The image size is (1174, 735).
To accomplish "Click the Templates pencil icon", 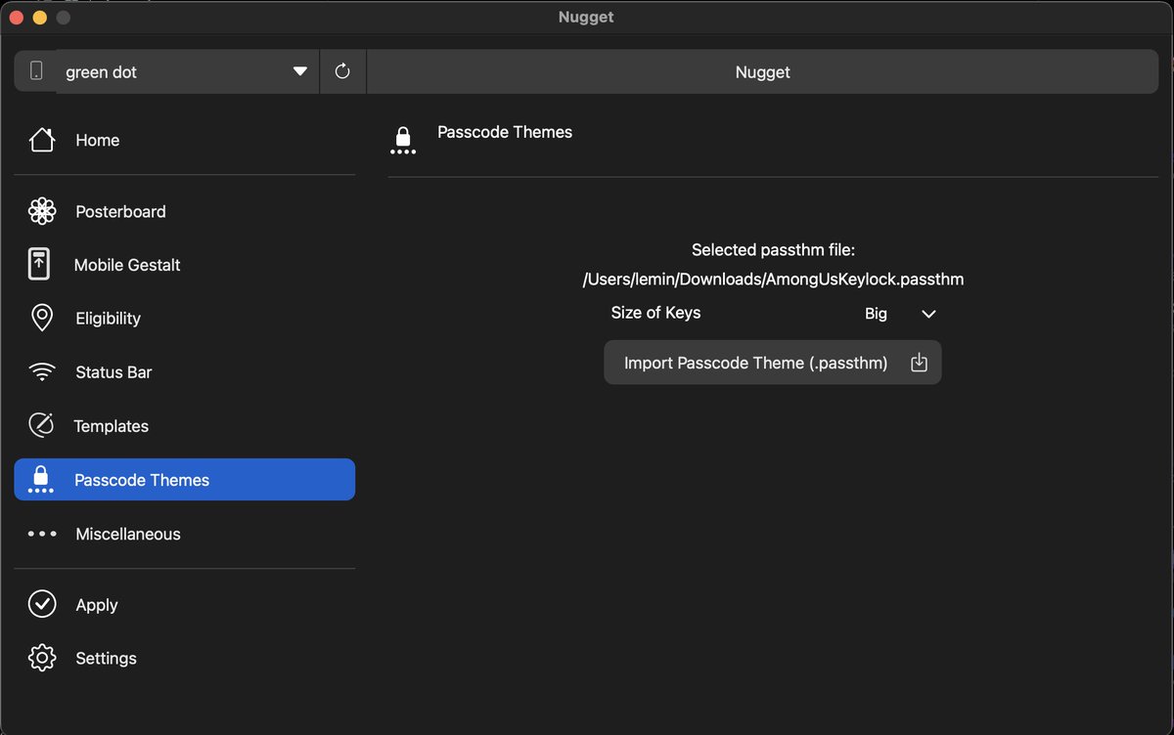I will click(41, 425).
